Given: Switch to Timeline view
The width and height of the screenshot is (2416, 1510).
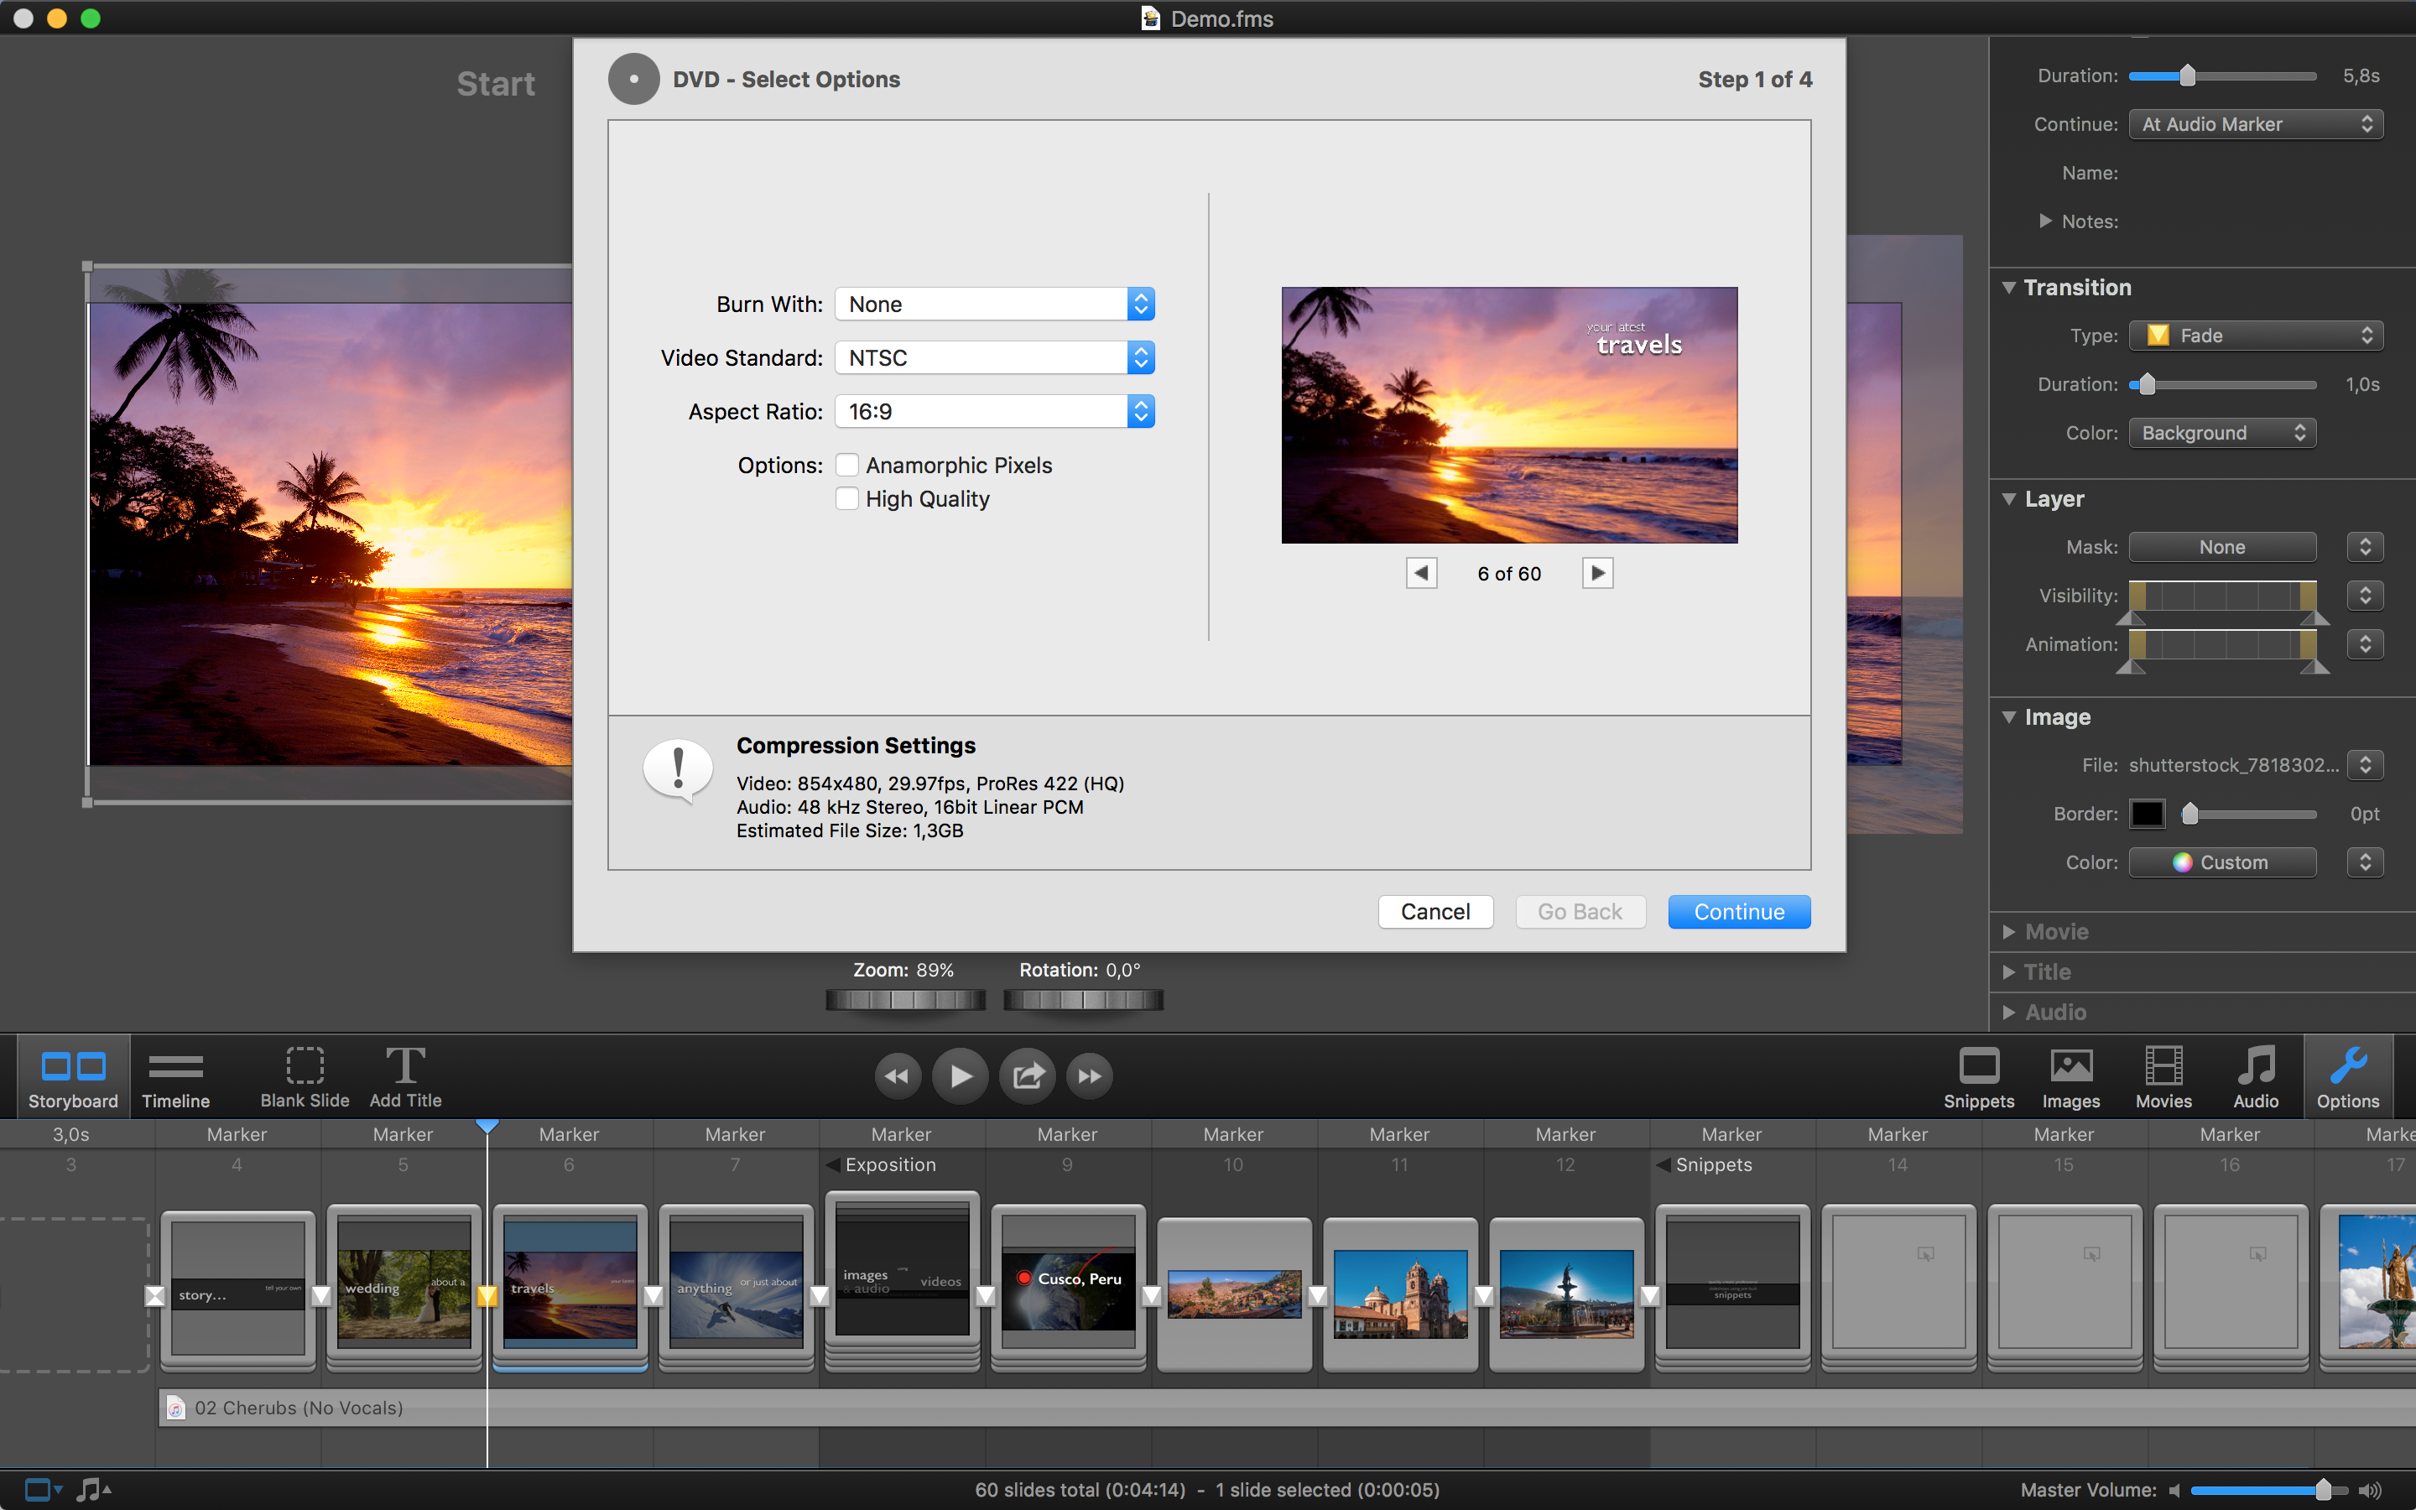Looking at the screenshot, I should coord(175,1078).
